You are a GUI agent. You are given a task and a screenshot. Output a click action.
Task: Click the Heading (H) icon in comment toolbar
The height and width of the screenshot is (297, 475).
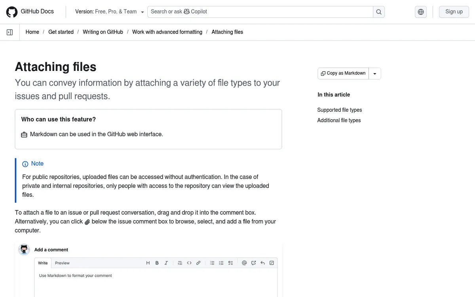coord(148,263)
